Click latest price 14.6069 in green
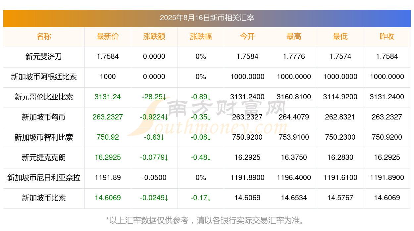Viewport: 414px width, 231px height. coord(108,198)
